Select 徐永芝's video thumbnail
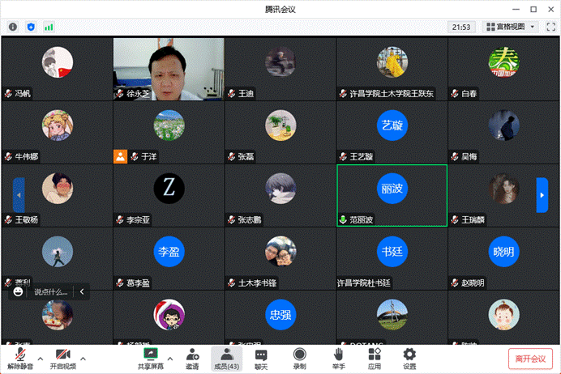Viewport: 561px width, 374px height. [169, 68]
